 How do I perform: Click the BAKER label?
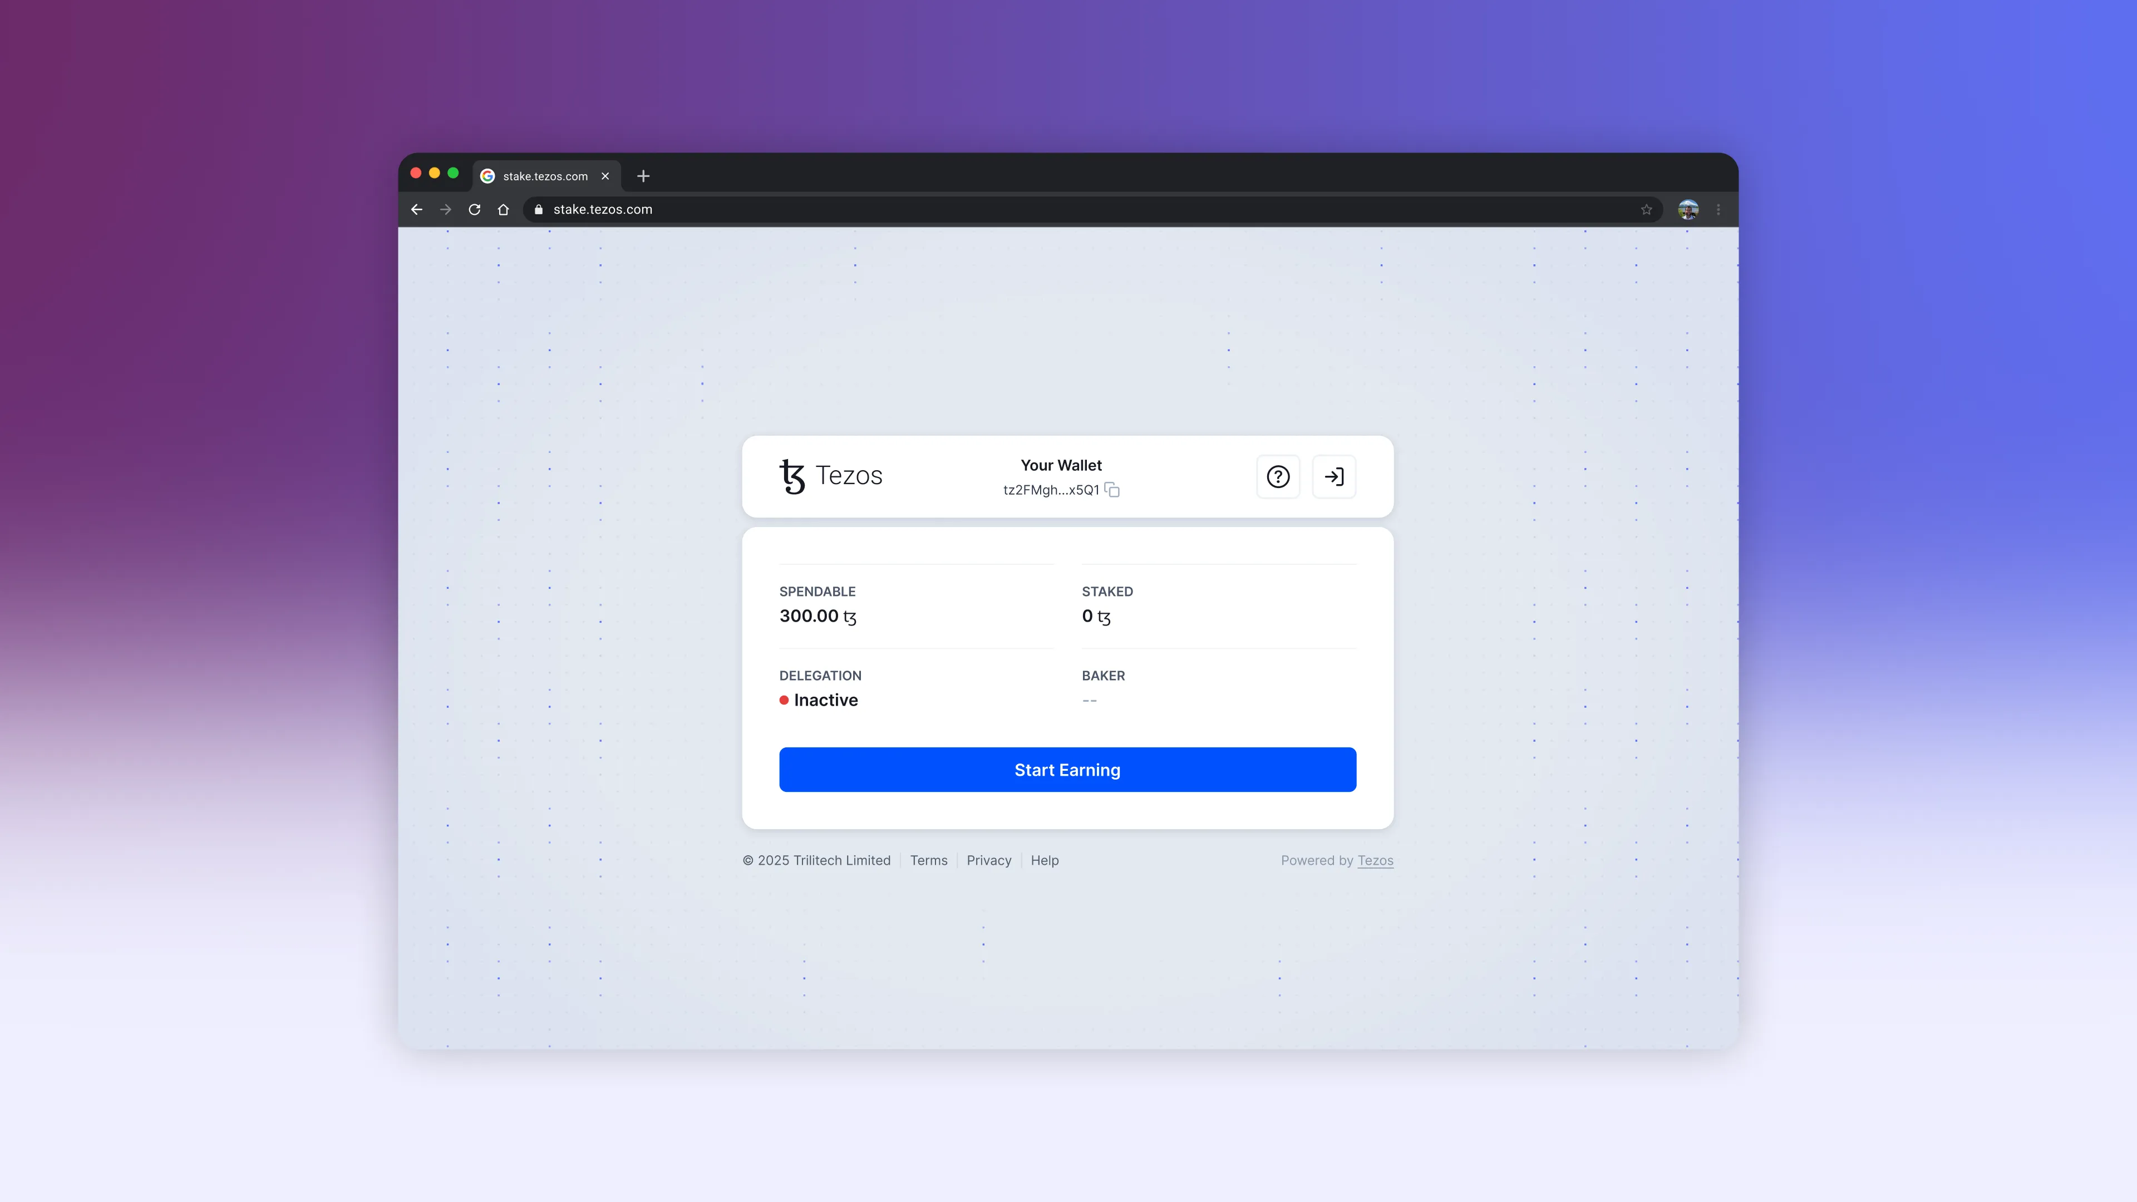1104,676
